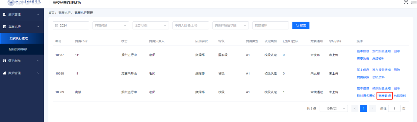The width and height of the screenshot is (417, 122).
Task: Click 发布报名通知 for competition 10388
Action: click(381, 70)
